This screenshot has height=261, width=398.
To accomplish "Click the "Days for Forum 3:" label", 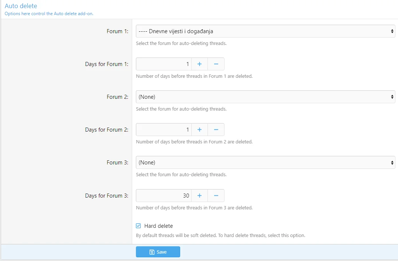I will (107, 196).
